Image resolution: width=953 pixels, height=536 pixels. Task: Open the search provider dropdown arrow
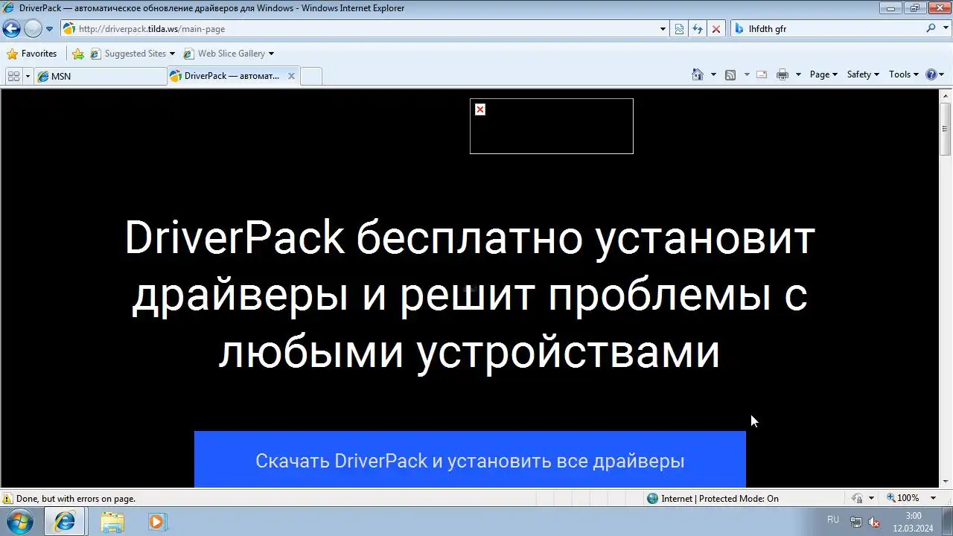point(945,29)
